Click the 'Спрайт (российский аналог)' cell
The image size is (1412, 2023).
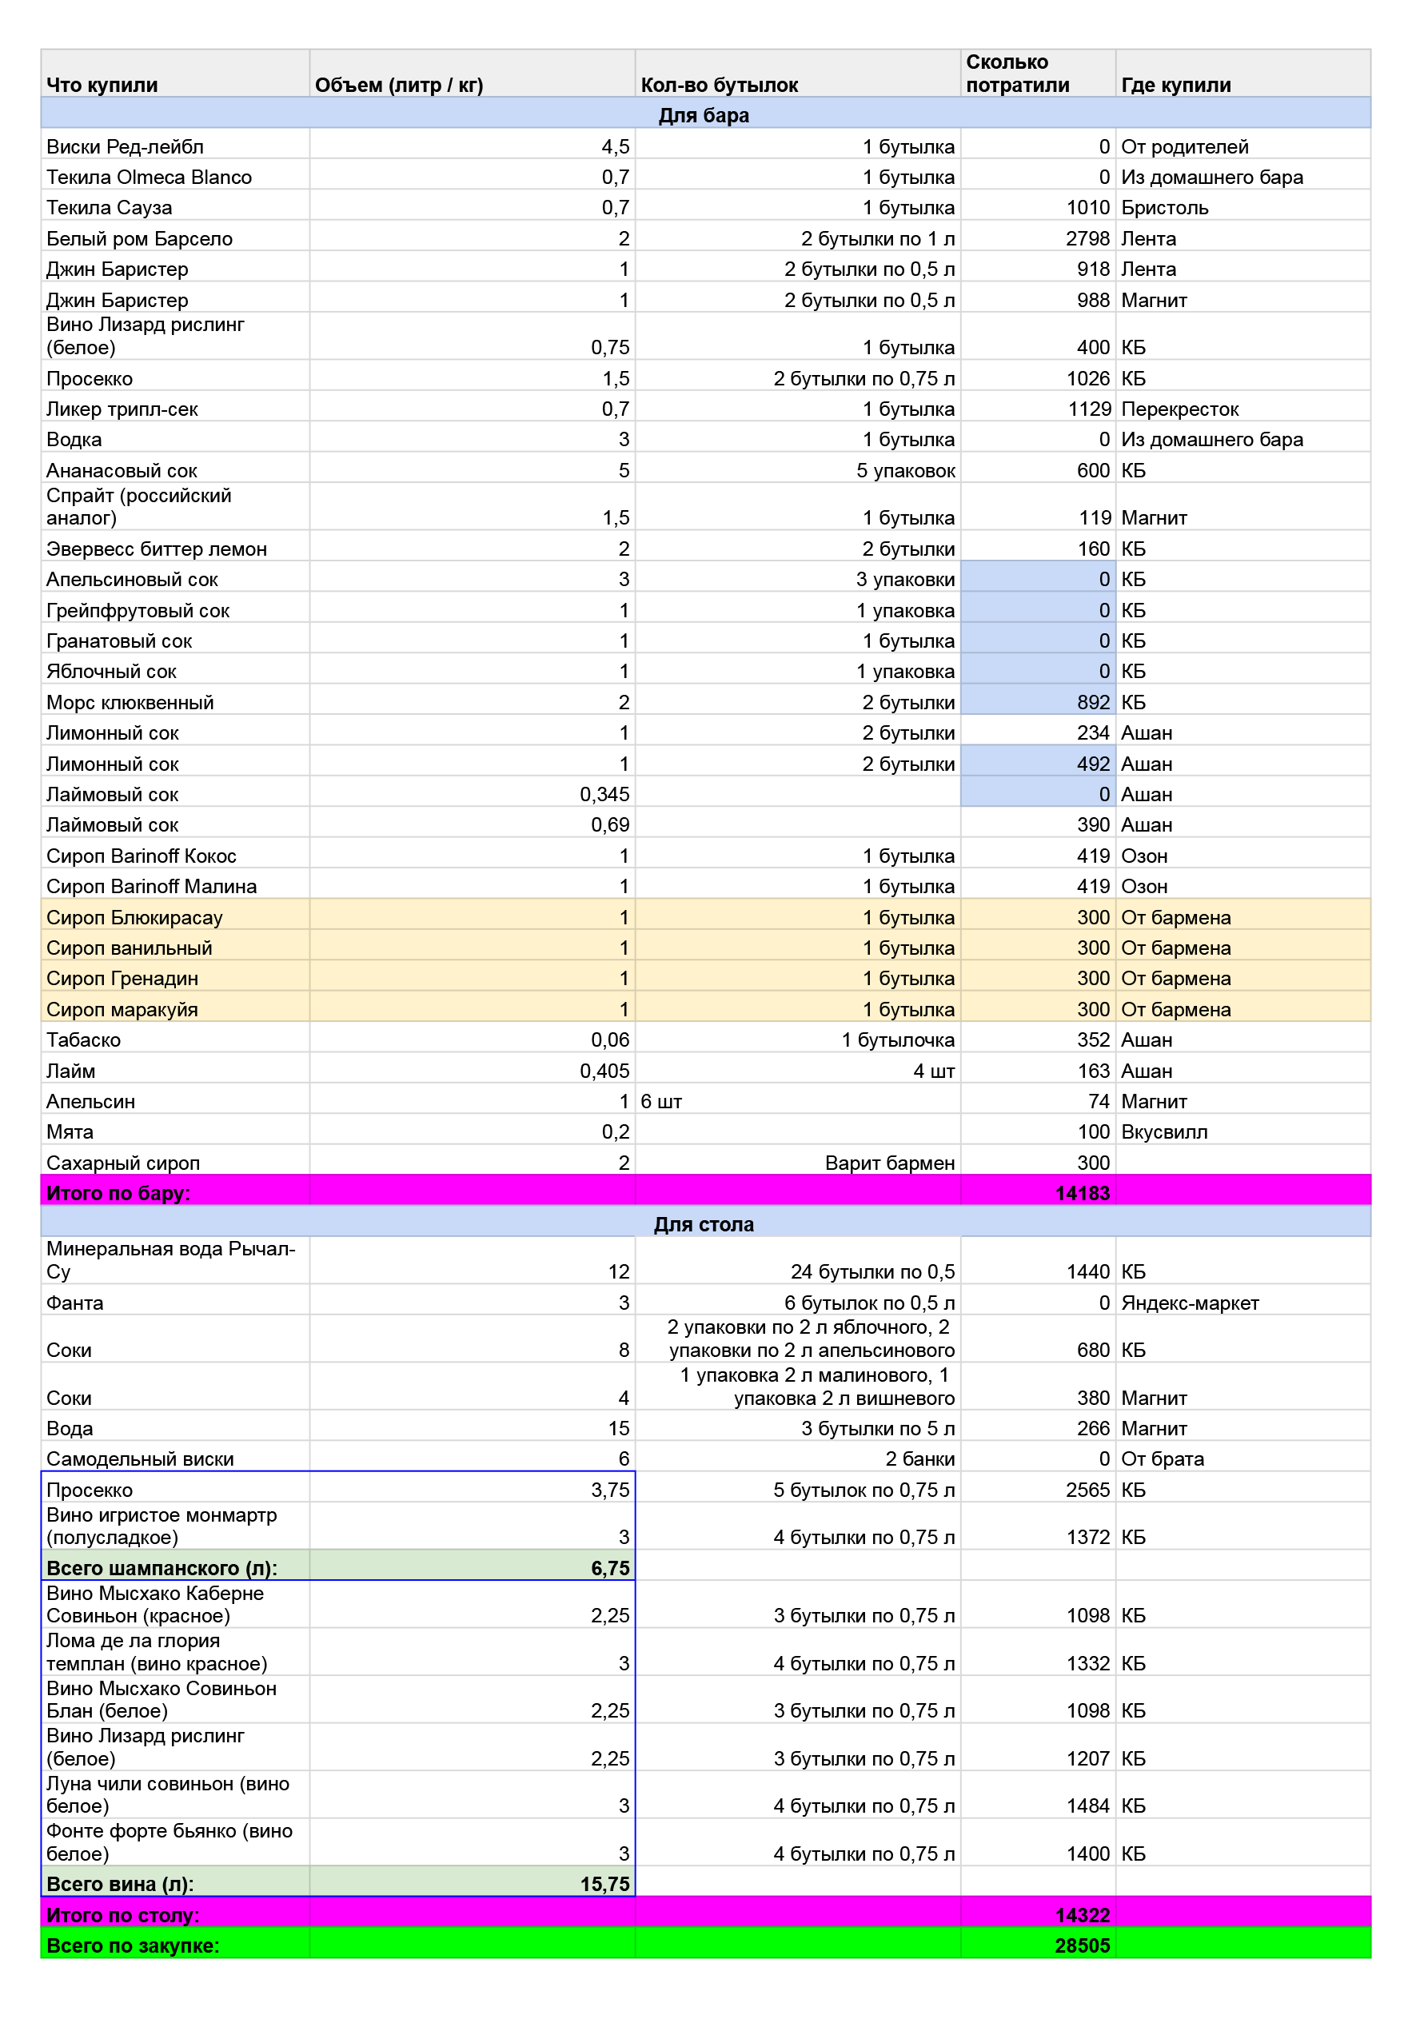tap(175, 507)
